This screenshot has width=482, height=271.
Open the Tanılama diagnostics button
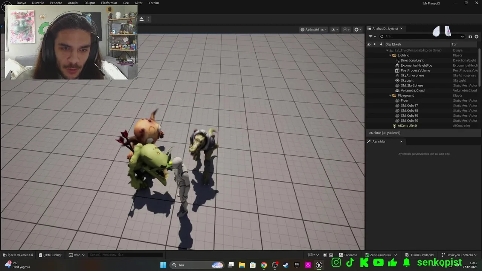point(348,255)
